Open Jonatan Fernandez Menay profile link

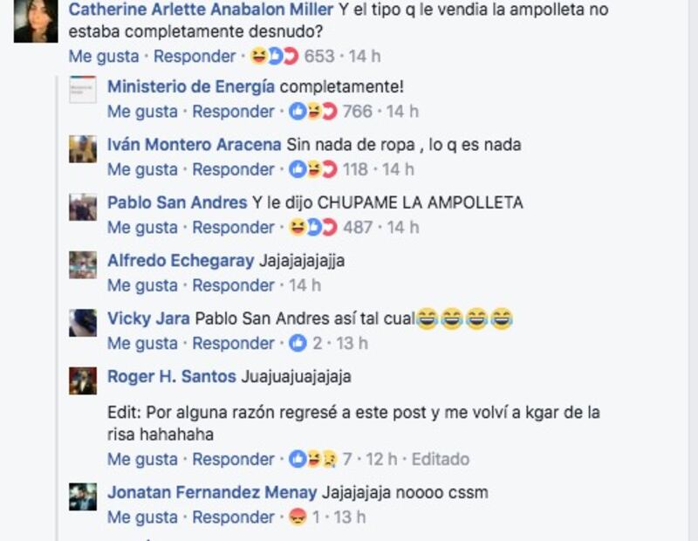pyautogui.click(x=212, y=492)
